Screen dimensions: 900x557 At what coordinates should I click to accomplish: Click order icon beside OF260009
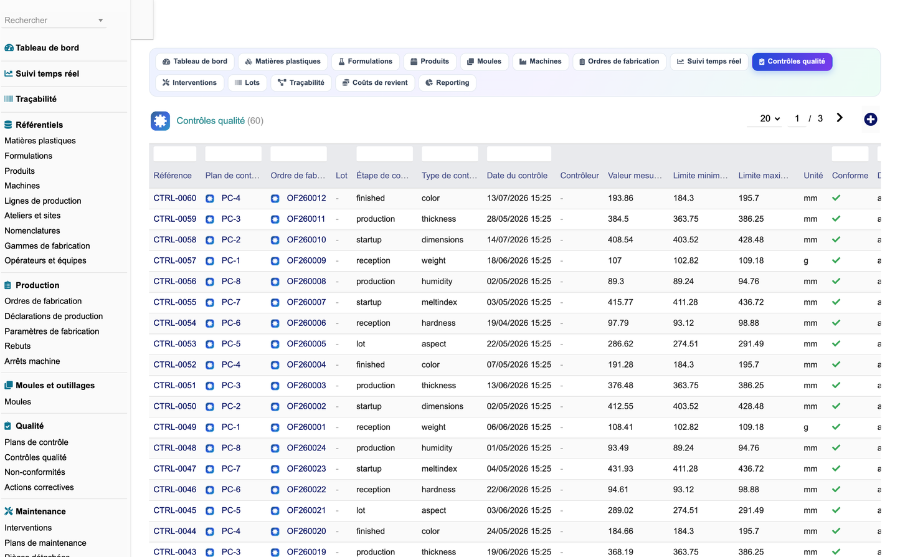275,261
